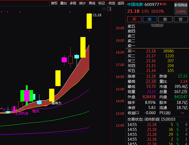The image size is (189, 145).
Task: Click the 20.00 price axis label
Action: coord(120,28)
